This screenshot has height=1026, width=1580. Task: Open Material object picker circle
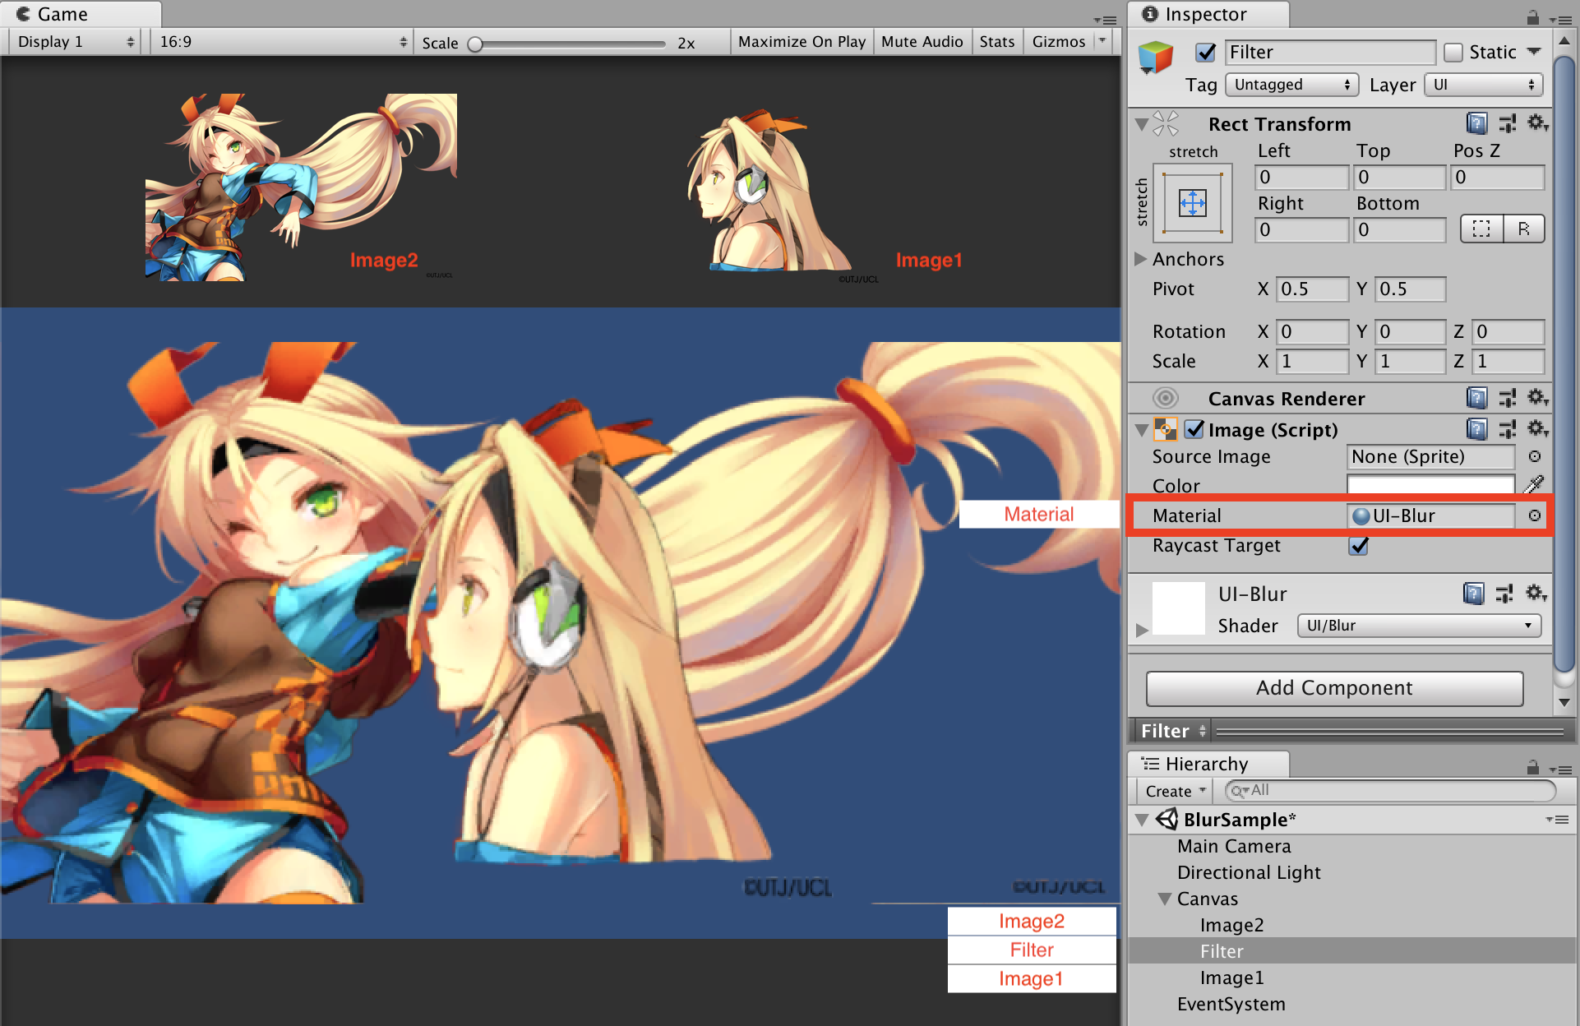(x=1534, y=515)
